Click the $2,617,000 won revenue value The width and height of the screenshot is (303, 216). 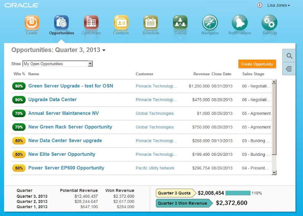click(124, 202)
